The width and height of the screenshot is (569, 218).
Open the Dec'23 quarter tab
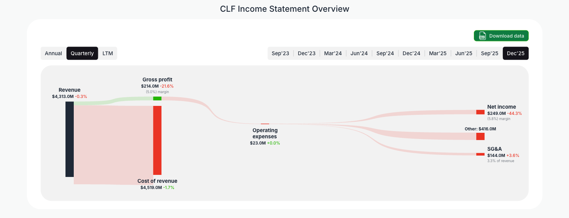pyautogui.click(x=306, y=53)
